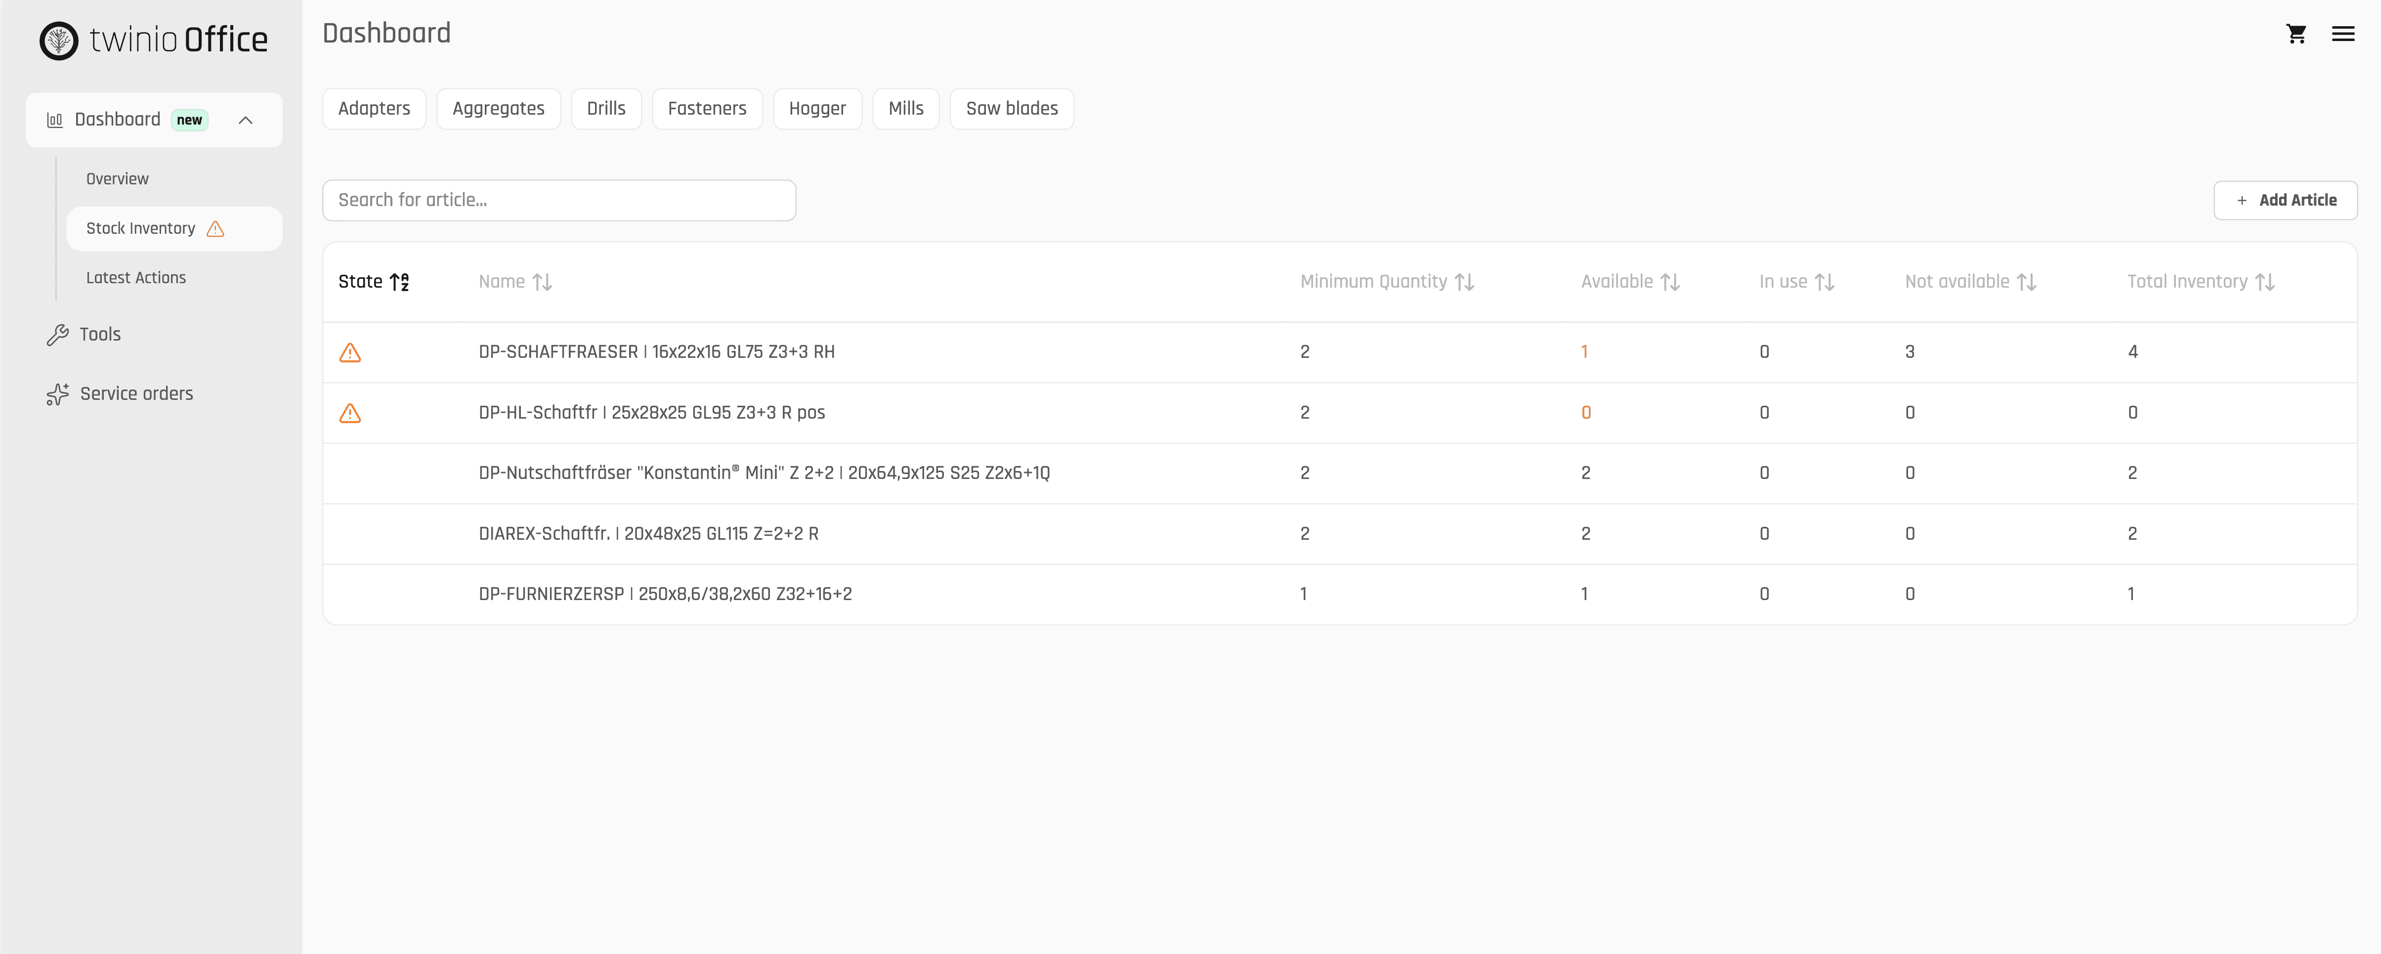2381x954 pixels.
Task: Click the Stock Inventory warning triangle
Action: [215, 229]
